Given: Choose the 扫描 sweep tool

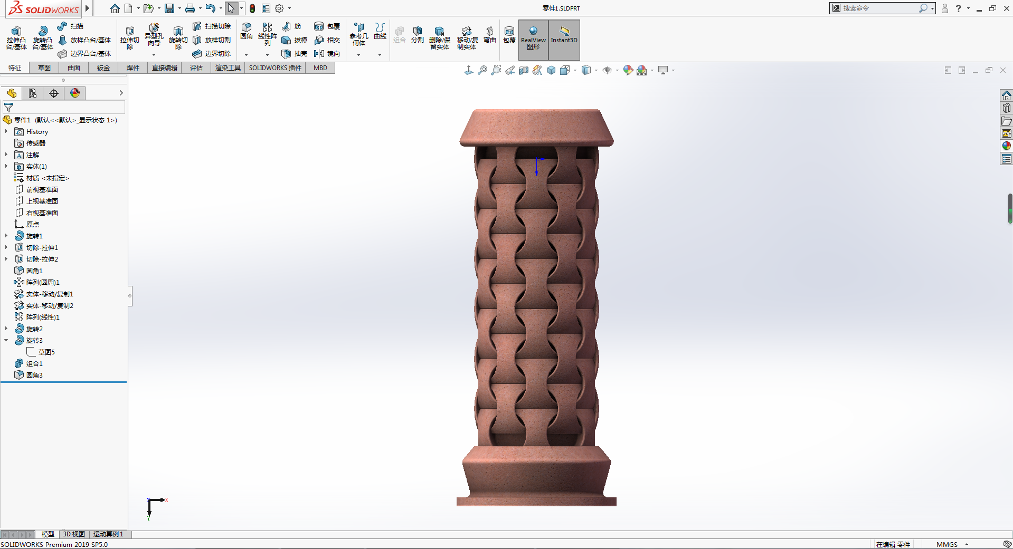Looking at the screenshot, I should pyautogui.click(x=71, y=26).
